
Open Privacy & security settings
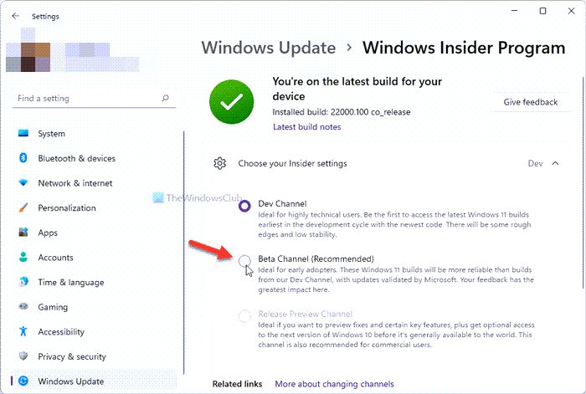click(94, 356)
